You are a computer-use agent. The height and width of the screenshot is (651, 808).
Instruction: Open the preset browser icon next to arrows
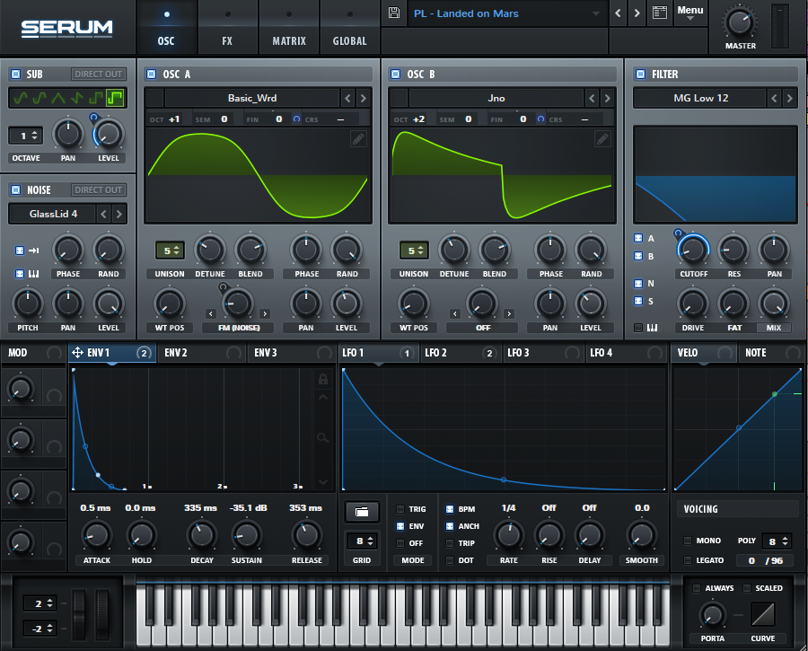point(661,13)
